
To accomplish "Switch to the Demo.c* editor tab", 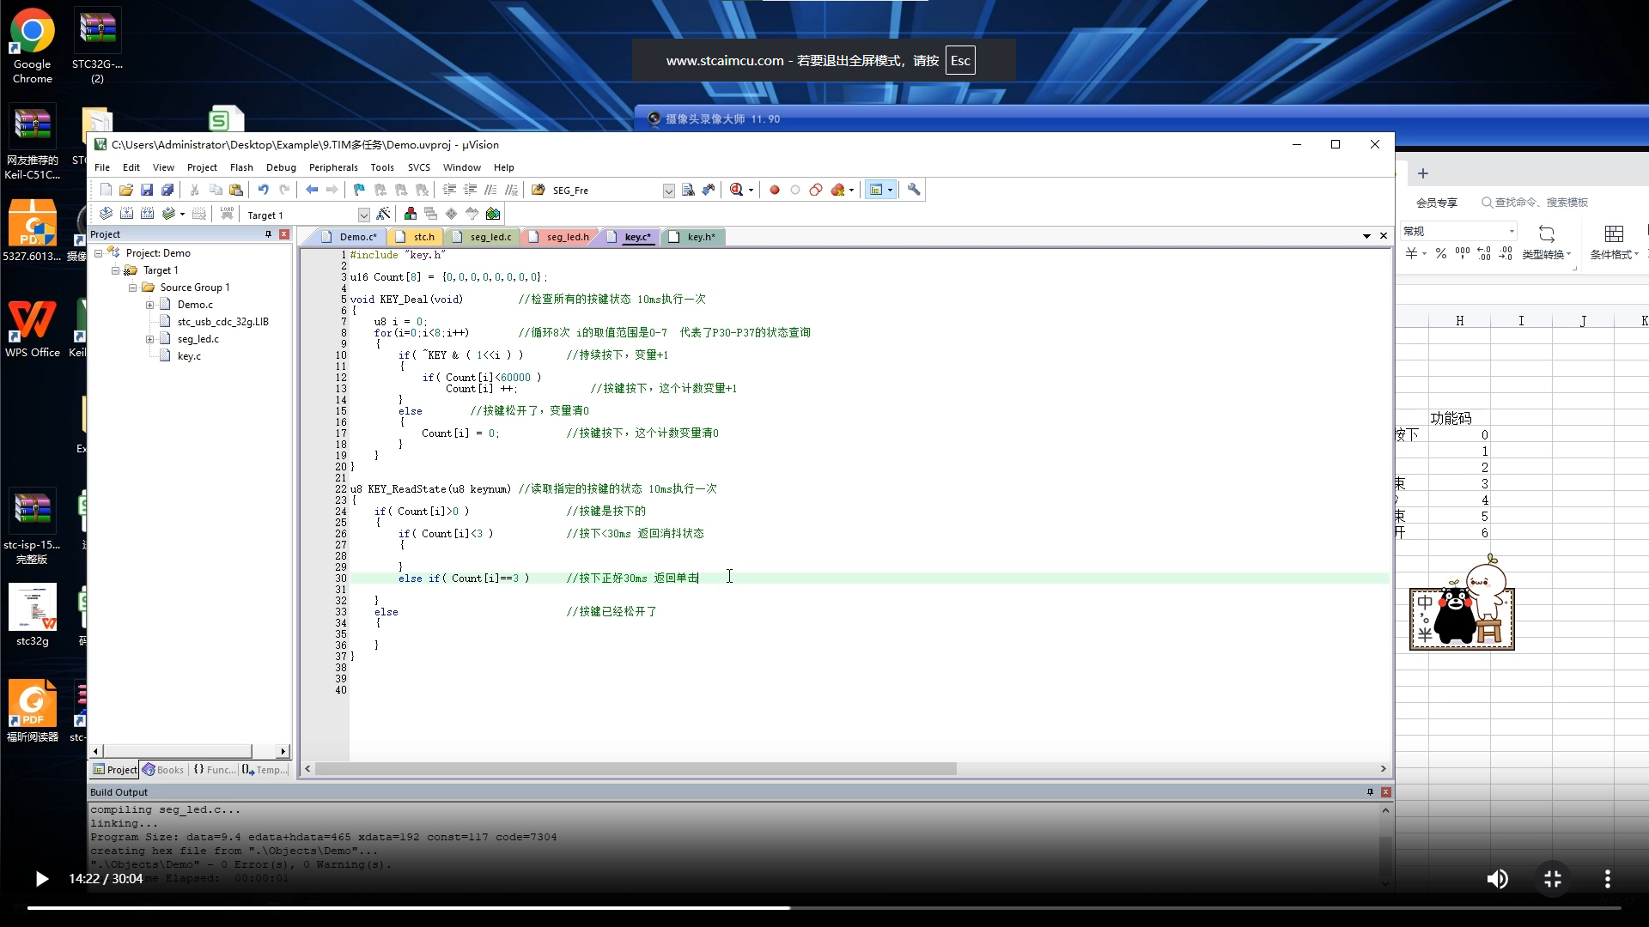I will [350, 237].
